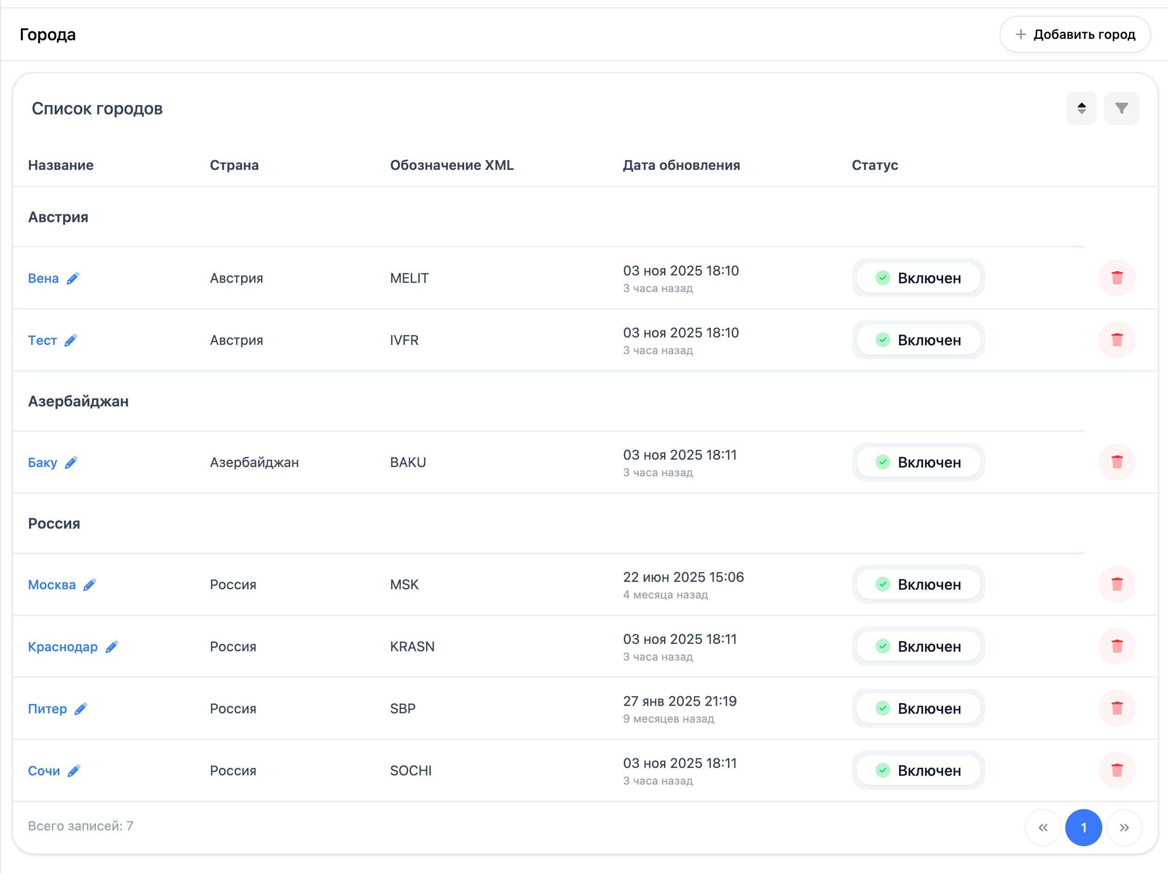Toggle the Включен status for Вена

pos(918,278)
